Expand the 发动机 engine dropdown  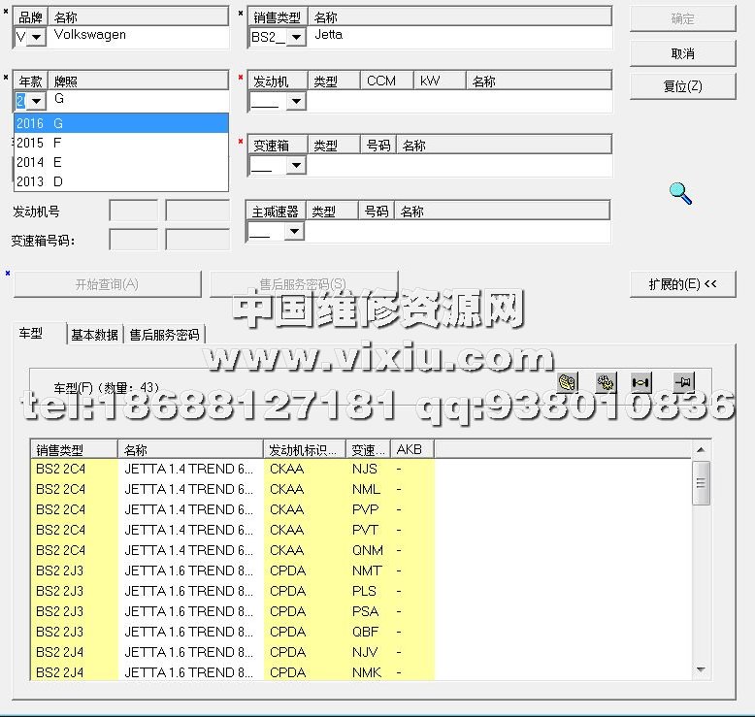point(296,101)
